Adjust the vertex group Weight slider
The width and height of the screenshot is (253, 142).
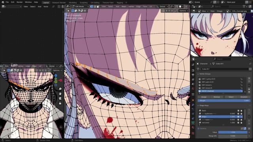click(x=224, y=101)
